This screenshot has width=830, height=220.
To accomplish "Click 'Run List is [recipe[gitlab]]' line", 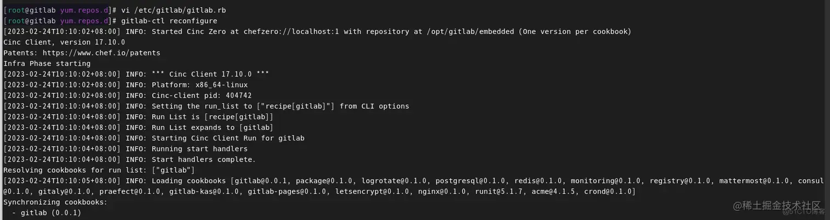I will coord(212,117).
